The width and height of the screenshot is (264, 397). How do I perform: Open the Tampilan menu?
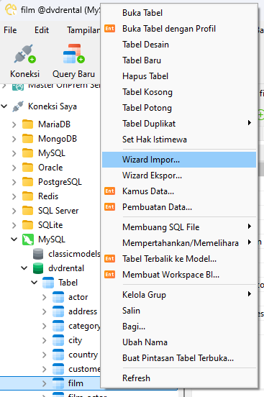coord(83,30)
